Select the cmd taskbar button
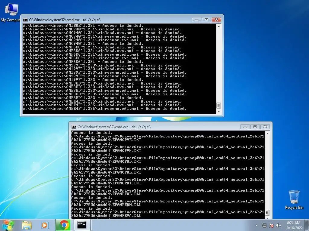309x231 pixels. click(x=82, y=225)
